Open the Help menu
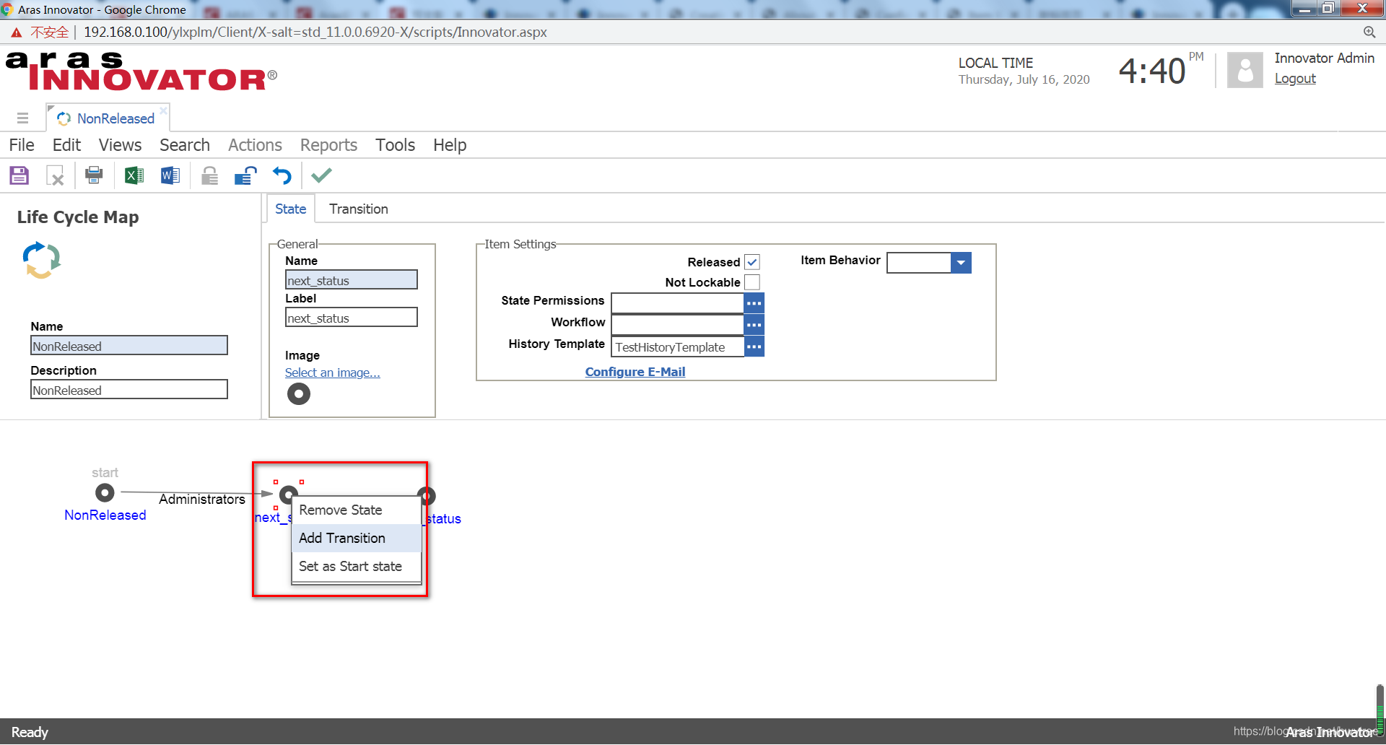 450,145
